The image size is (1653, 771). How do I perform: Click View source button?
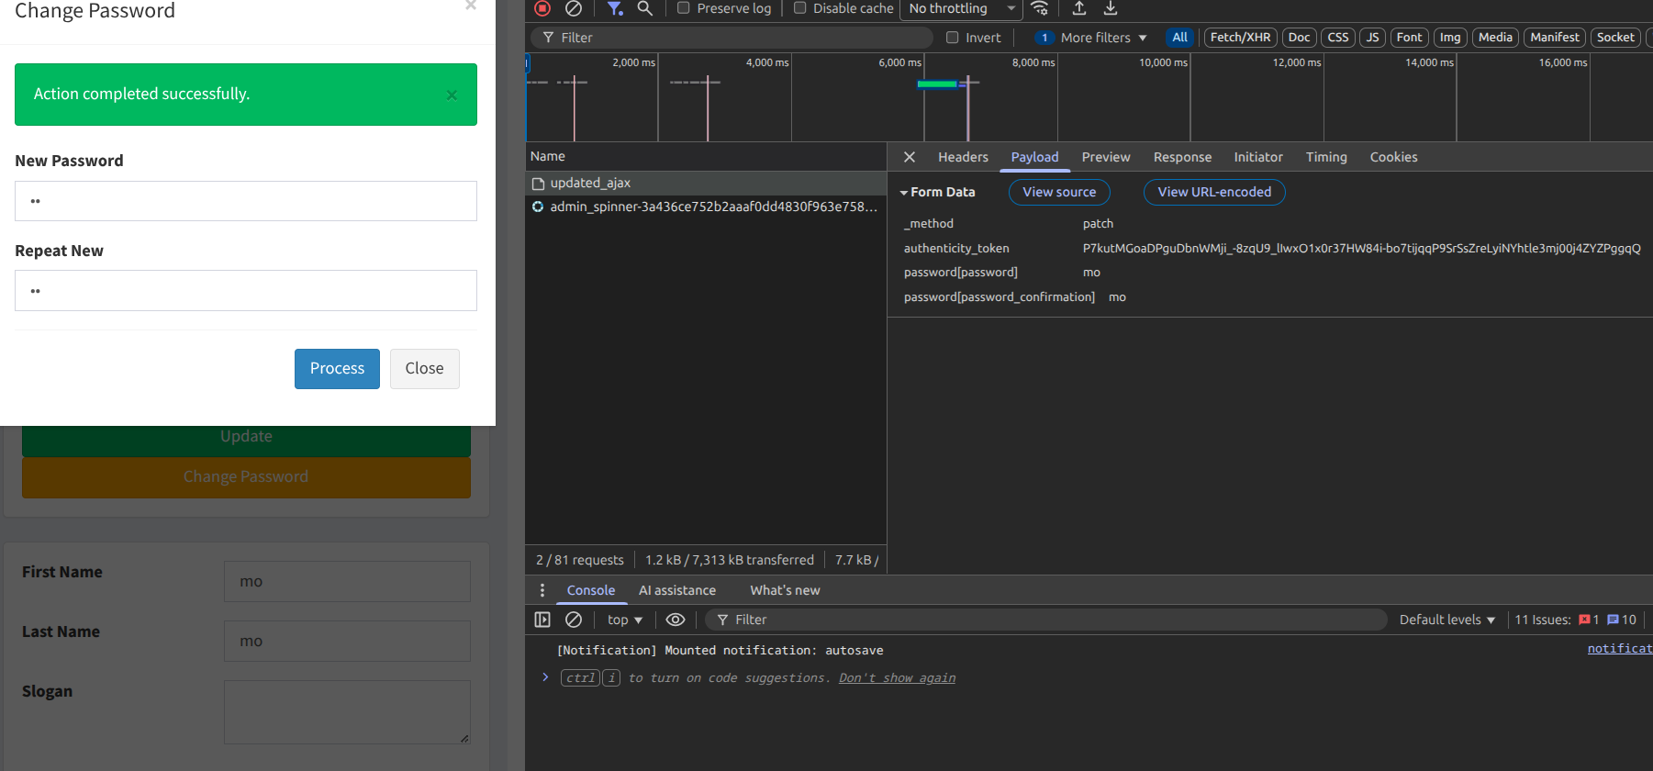1059,192
